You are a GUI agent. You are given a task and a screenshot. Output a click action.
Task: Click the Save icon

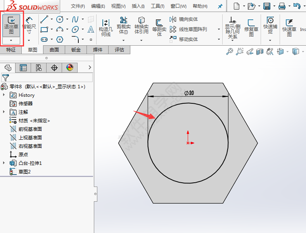click(267, 6)
